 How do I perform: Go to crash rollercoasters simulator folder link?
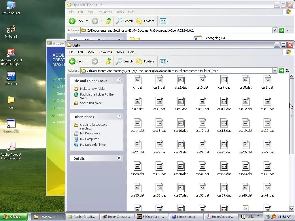[x=94, y=127]
